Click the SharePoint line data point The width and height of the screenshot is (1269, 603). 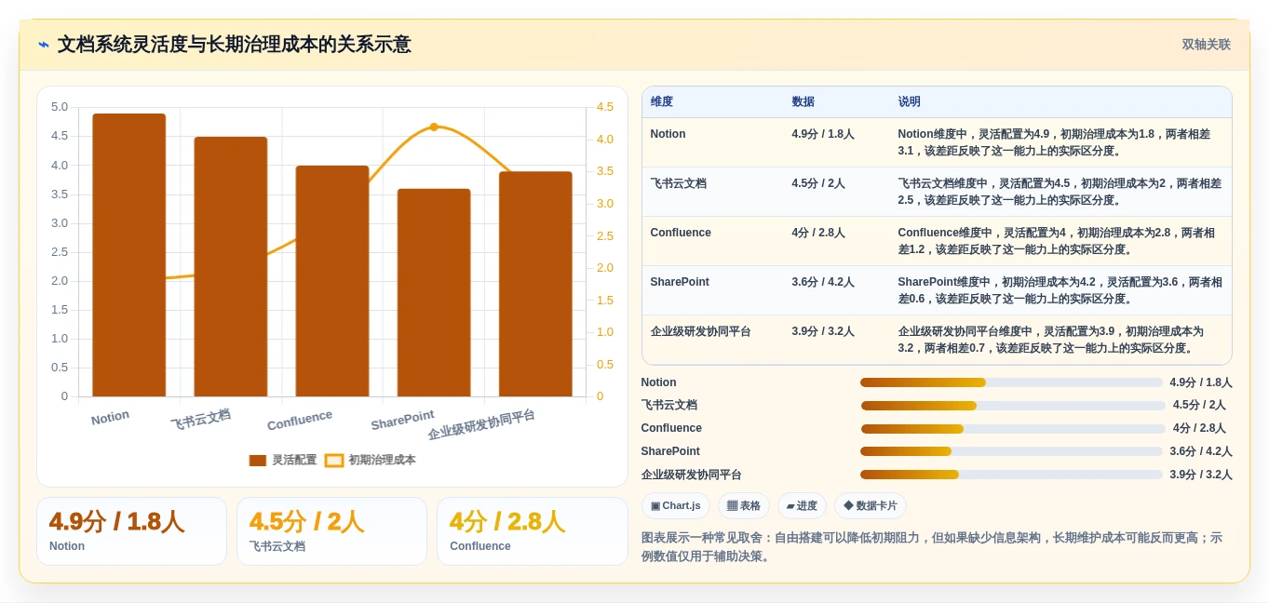point(434,127)
